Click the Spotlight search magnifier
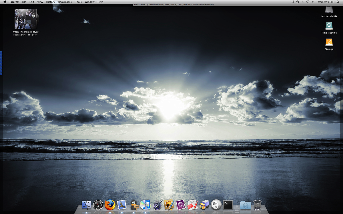 (x=338, y=2)
